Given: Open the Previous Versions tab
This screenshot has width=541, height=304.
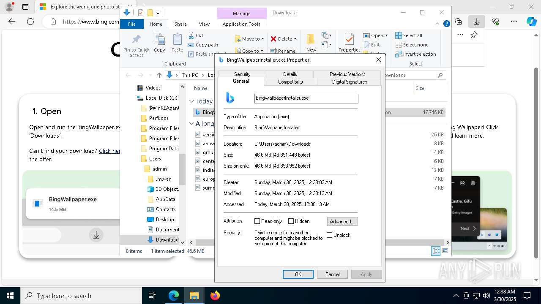Looking at the screenshot, I should (x=347, y=74).
